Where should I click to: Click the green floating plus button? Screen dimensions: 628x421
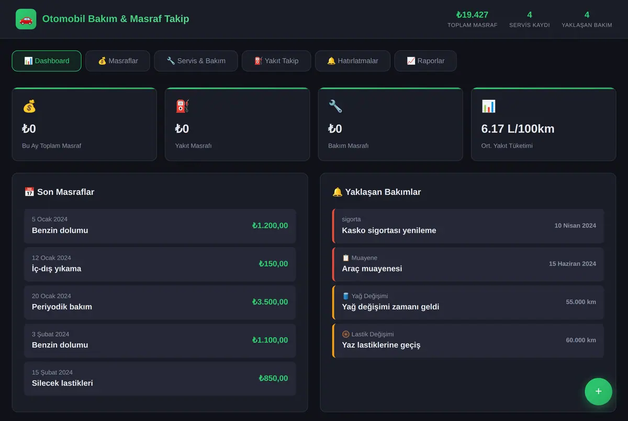point(598,392)
